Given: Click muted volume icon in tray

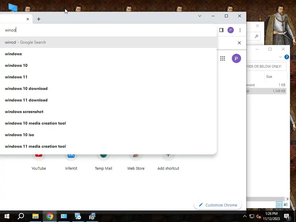Looking at the screenshot, I should pyautogui.click(x=258, y=216).
